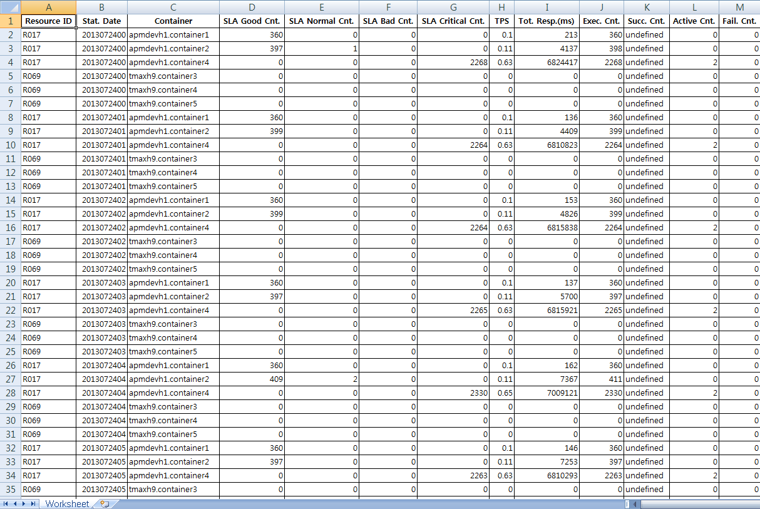
Task: Select the cell with value 6810293
Action: tap(547, 475)
